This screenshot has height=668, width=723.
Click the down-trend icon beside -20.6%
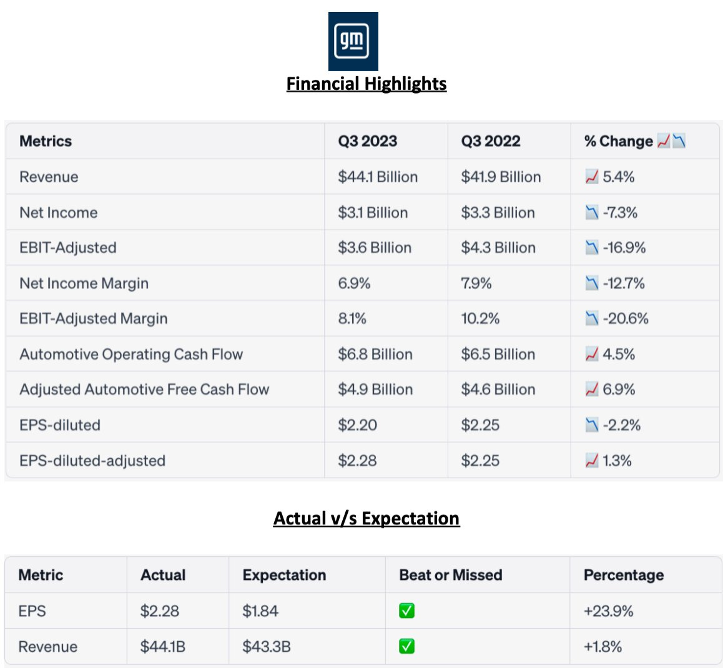[591, 319]
